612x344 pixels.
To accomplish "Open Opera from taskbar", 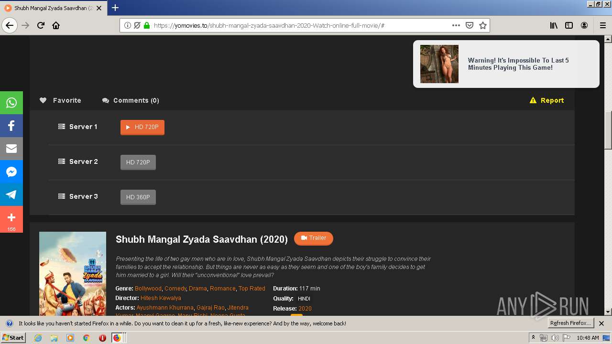I will (102, 338).
